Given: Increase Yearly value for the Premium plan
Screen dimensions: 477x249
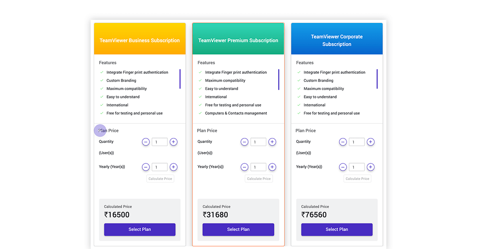Looking at the screenshot, I should [272, 167].
